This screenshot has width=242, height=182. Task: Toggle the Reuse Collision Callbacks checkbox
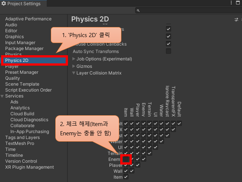pos(169,44)
